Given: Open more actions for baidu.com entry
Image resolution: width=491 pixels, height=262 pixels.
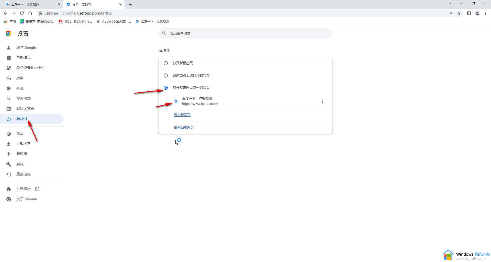Looking at the screenshot, I should click(x=323, y=101).
